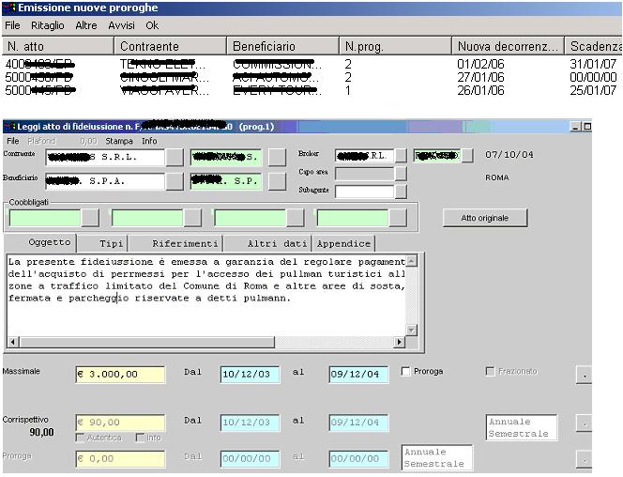Switch to the Appendice tab
Viewport: 623px width, 477px height.
coord(343,244)
